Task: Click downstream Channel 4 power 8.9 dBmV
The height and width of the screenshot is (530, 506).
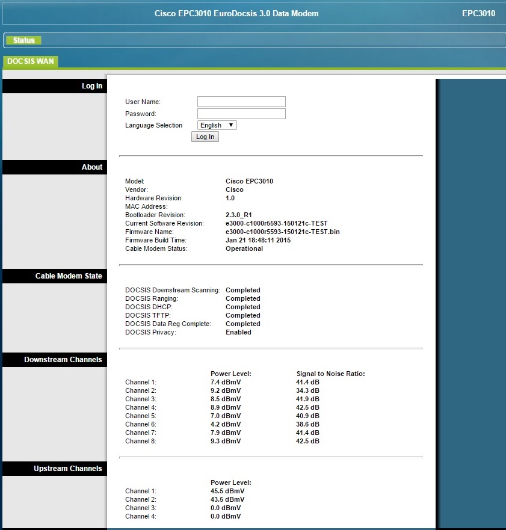Action: 226,408
